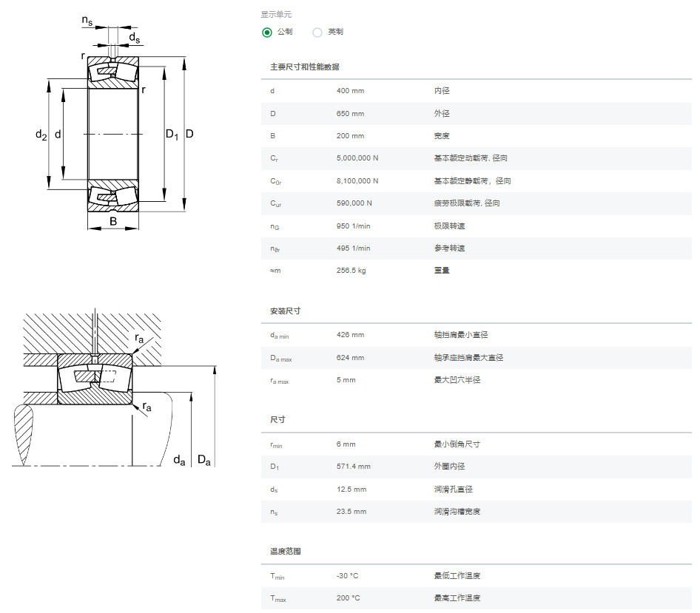
Task: Click the 426 mm shaft shoulder value
Action: pyautogui.click(x=350, y=335)
